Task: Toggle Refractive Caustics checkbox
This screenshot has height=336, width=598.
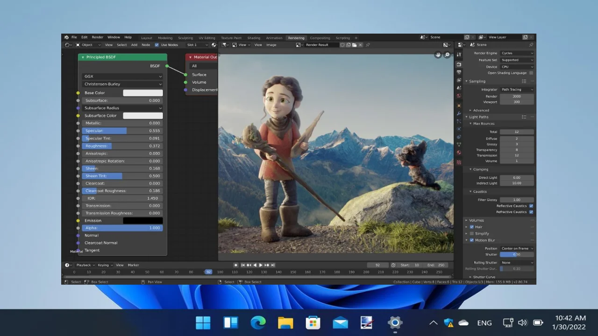Action: [531, 212]
